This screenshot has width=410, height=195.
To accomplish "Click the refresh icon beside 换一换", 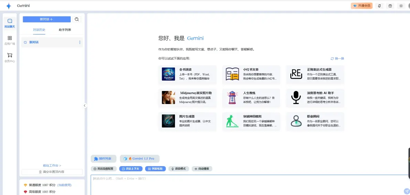I will point(332,58).
